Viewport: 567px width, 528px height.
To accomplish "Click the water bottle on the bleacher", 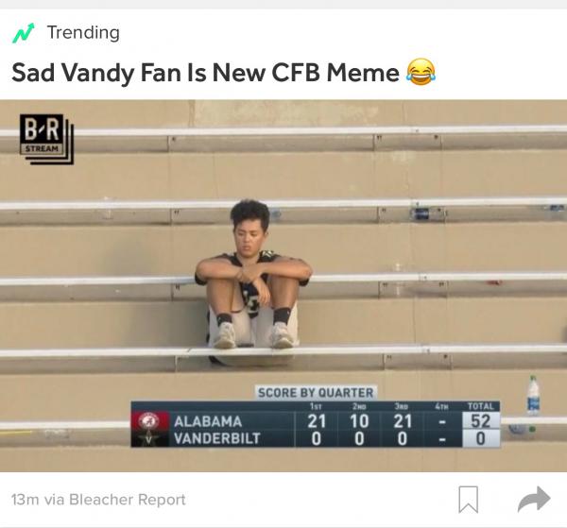I will 533,396.
